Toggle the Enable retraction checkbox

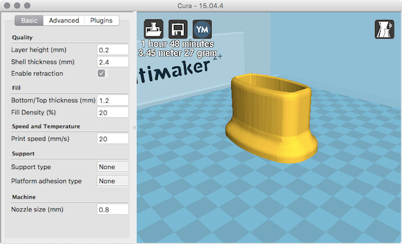101,74
